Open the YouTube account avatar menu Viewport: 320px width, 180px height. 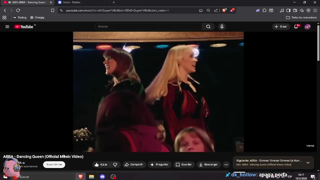tap(307, 26)
